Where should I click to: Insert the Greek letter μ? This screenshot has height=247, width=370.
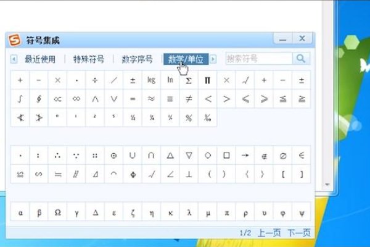208,212
